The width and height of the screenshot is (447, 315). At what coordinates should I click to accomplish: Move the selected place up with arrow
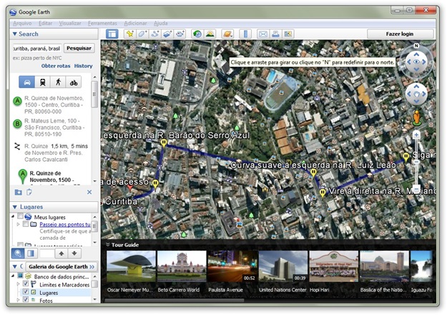click(x=62, y=253)
